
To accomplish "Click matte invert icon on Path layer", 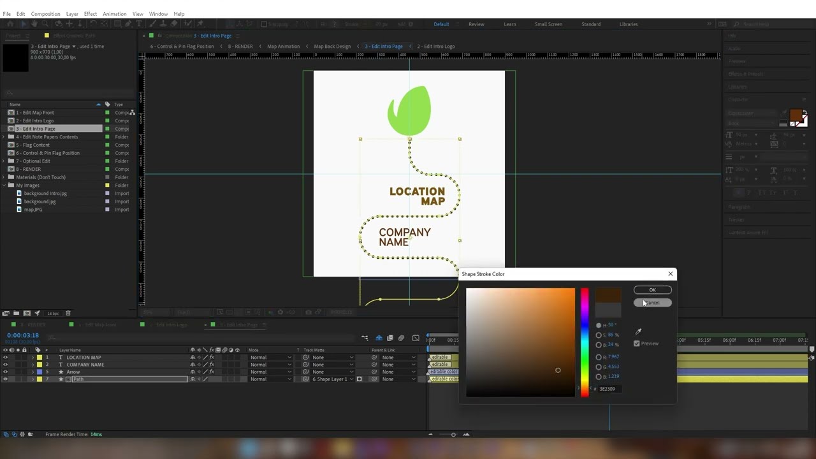I will (359, 379).
